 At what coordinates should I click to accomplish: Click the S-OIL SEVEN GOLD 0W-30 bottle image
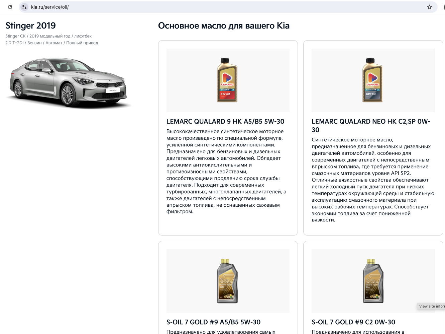coord(372,281)
